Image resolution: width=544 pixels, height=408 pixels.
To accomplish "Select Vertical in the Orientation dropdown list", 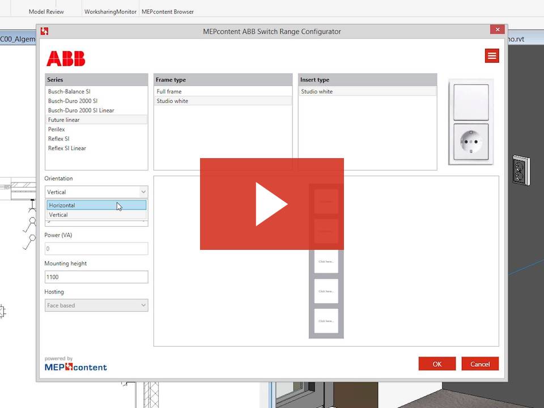I will [96, 215].
